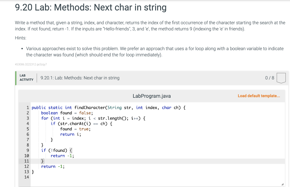290x187 pixels.
Task: Click the Load default template link
Action: 259,96
